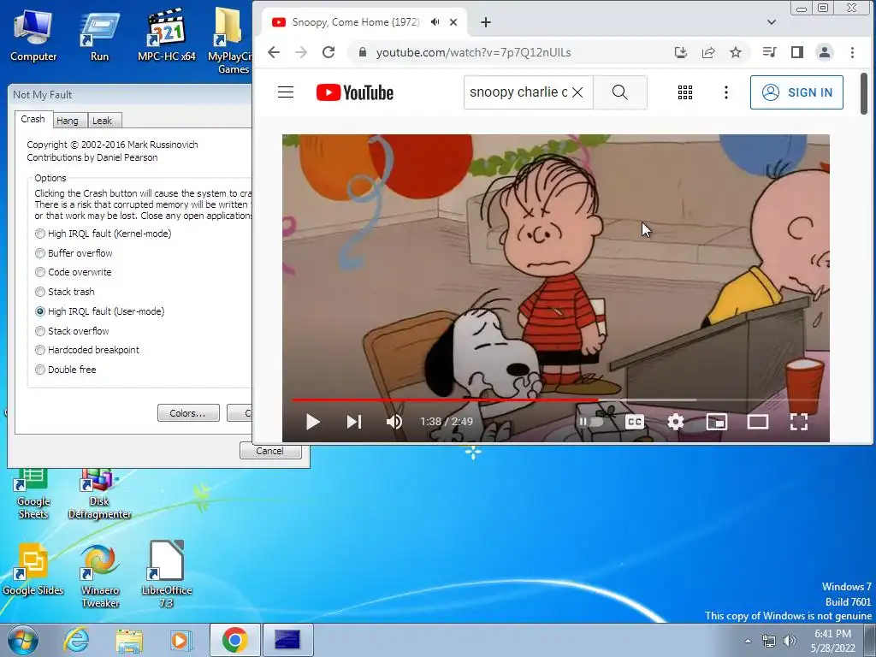
Task: Select High IRQL fault (Kernel-mode)
Action: (x=104, y=234)
